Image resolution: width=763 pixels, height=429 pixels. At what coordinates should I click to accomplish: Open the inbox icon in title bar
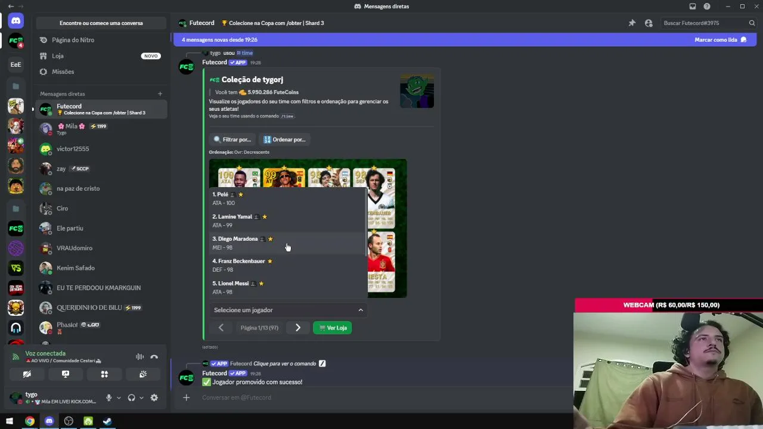(x=693, y=7)
